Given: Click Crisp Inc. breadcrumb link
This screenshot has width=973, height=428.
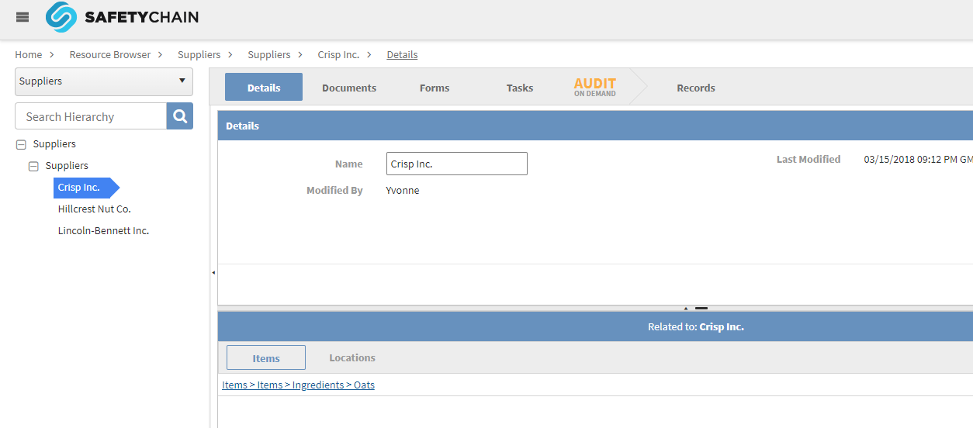Looking at the screenshot, I should point(338,54).
